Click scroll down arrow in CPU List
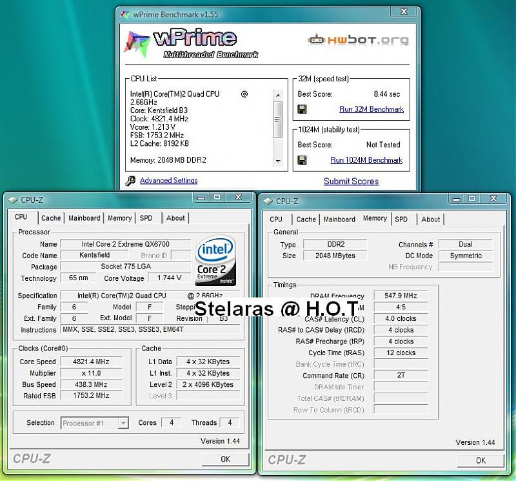This screenshot has width=516, height=481. 278,161
